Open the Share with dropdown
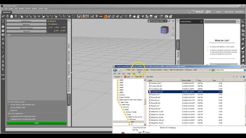The width and height of the screenshot is (246, 138). point(139,77)
